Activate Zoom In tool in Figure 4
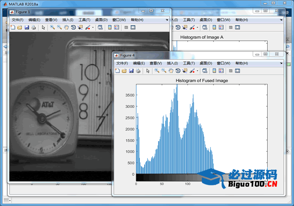Viewport: 294px width, 206px height. [x=157, y=71]
